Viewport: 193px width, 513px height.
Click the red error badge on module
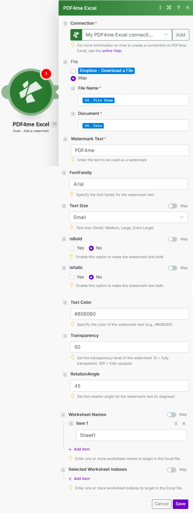[x=46, y=74]
